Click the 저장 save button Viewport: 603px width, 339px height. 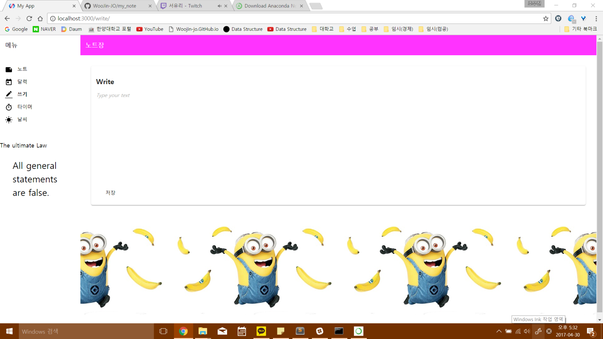pyautogui.click(x=110, y=193)
